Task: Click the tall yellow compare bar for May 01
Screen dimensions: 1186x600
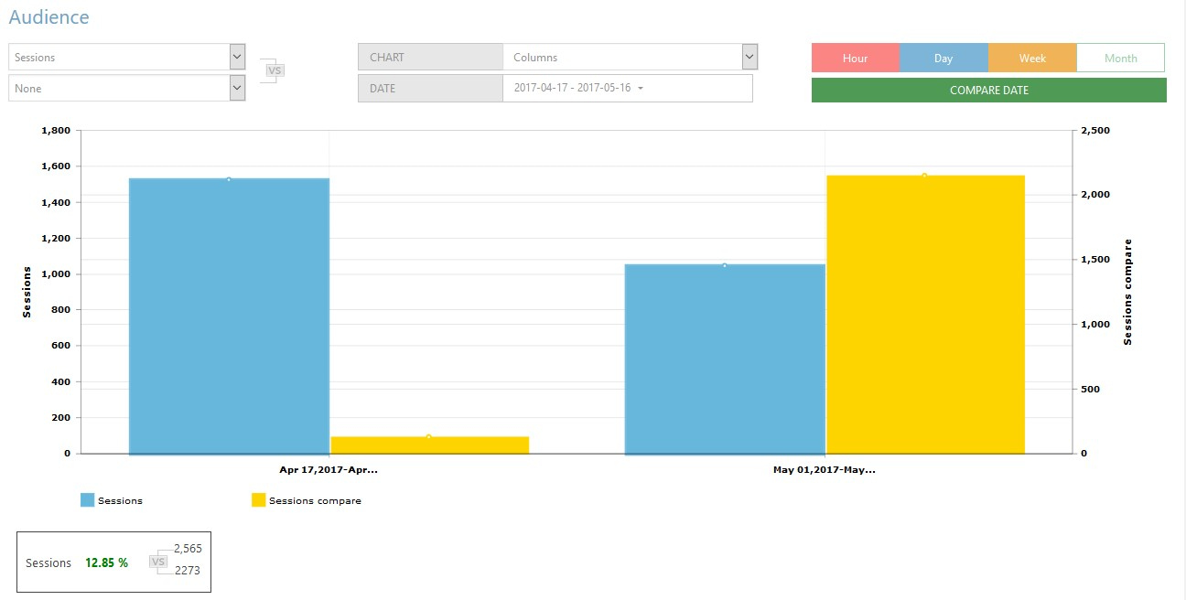Action: [925, 314]
